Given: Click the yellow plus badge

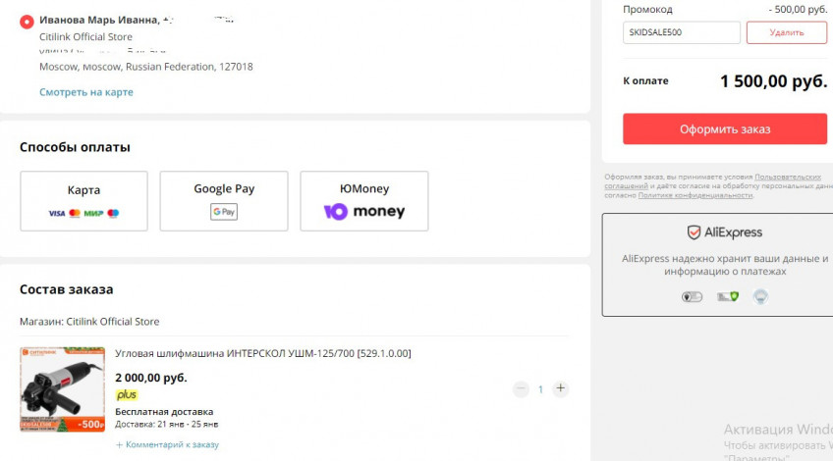Looking at the screenshot, I should (127, 395).
